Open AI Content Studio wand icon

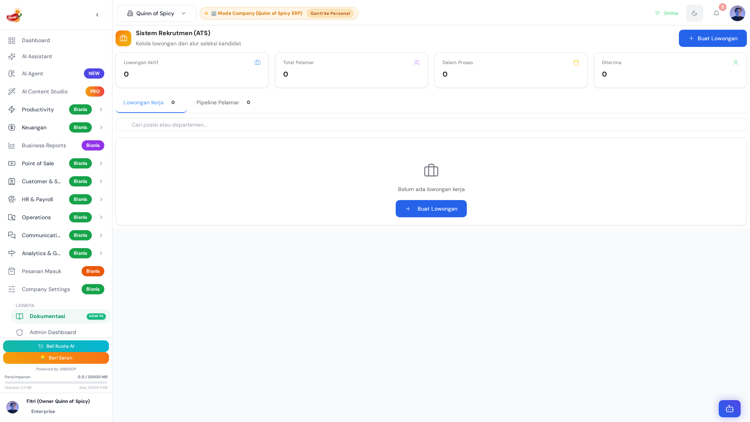click(x=12, y=91)
